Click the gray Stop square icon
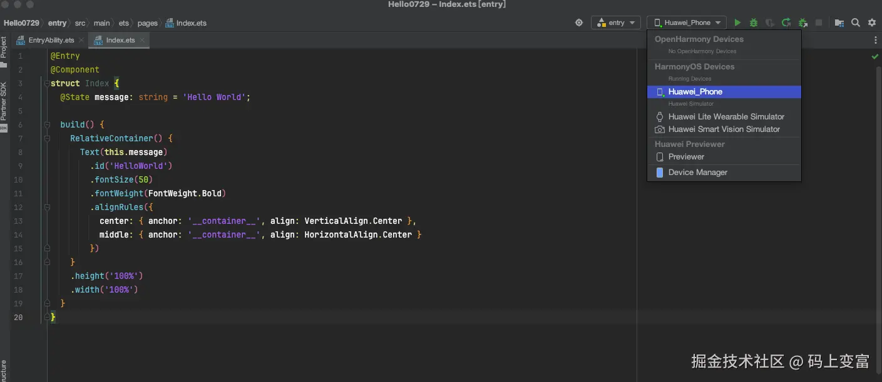This screenshot has height=382, width=882. pyautogui.click(x=819, y=23)
